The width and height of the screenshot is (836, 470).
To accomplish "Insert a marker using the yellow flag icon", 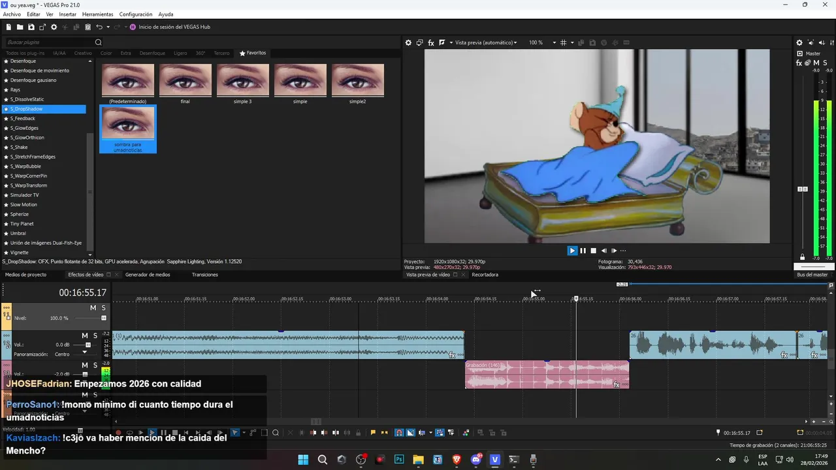I will tap(373, 432).
